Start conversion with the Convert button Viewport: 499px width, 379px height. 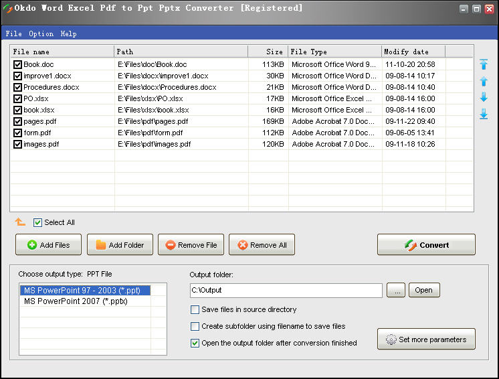click(427, 244)
